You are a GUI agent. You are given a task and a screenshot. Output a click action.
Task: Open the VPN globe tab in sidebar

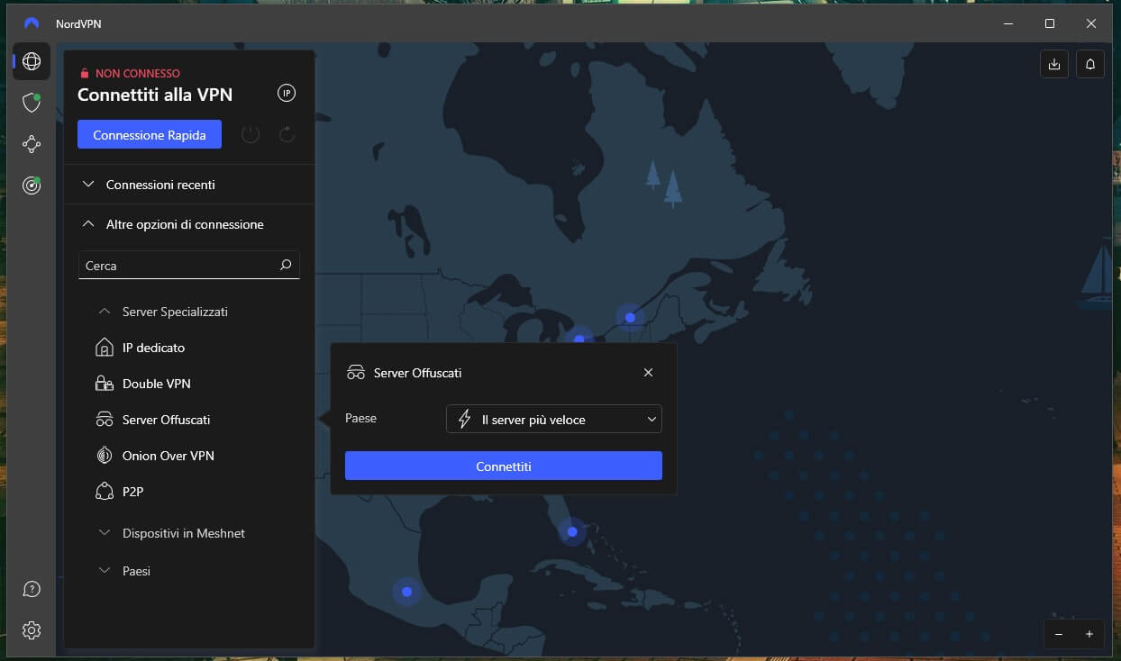pos(32,61)
